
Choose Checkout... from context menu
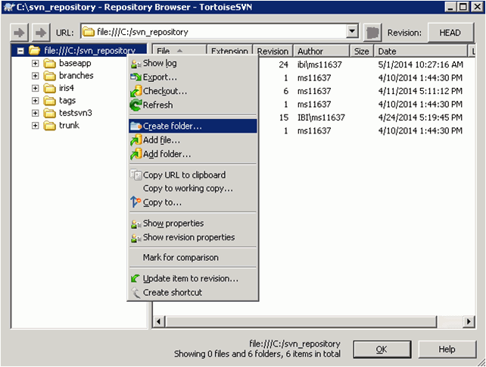(193, 91)
